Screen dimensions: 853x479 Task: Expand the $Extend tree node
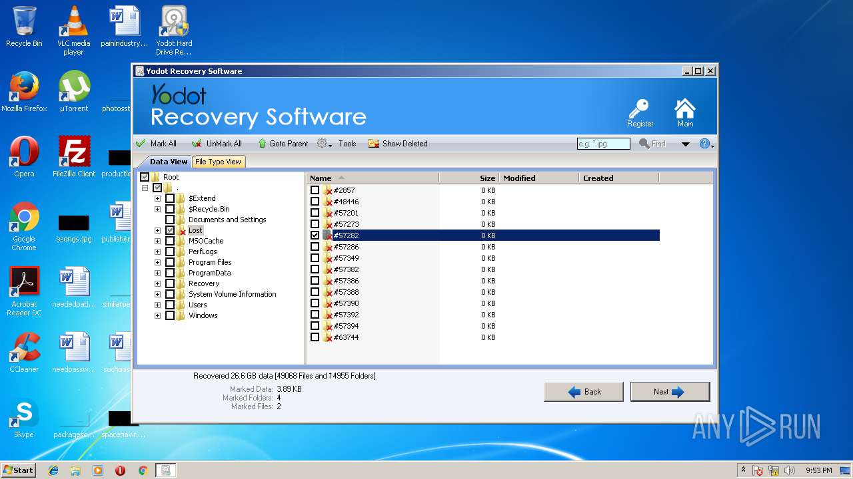coord(157,198)
